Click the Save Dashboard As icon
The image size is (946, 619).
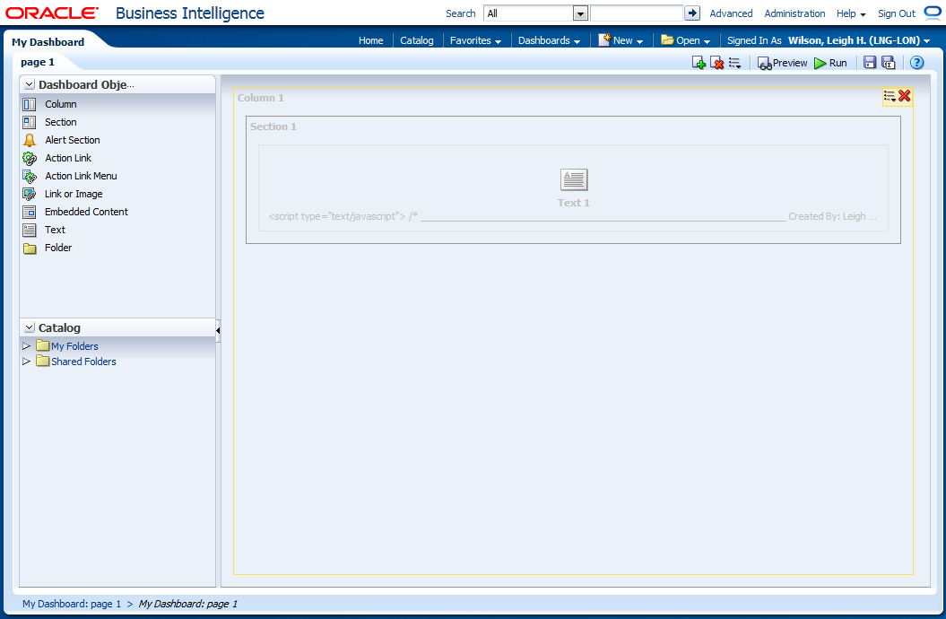(889, 63)
